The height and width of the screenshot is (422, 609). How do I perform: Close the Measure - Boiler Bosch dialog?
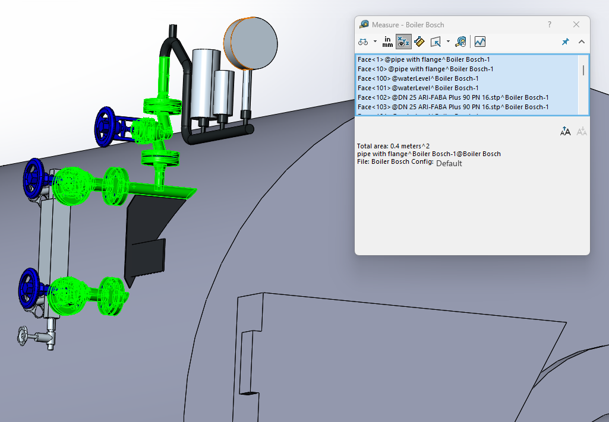click(x=576, y=24)
